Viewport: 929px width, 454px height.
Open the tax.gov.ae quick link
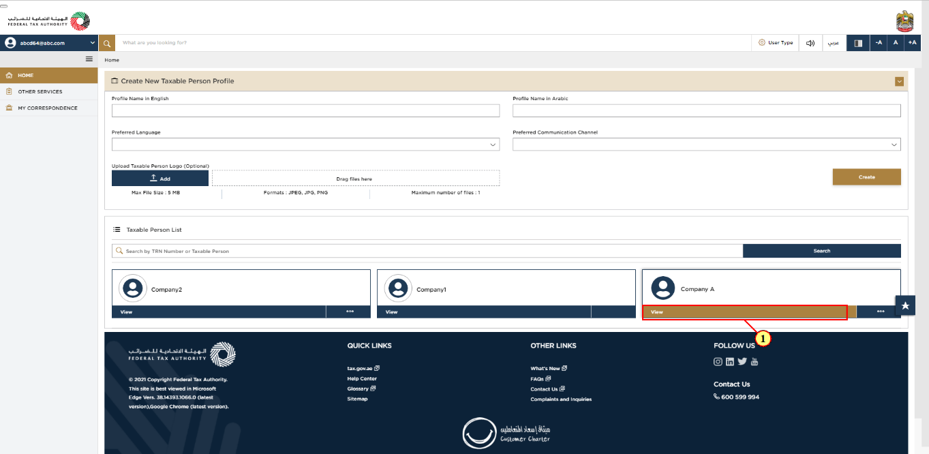pos(363,368)
